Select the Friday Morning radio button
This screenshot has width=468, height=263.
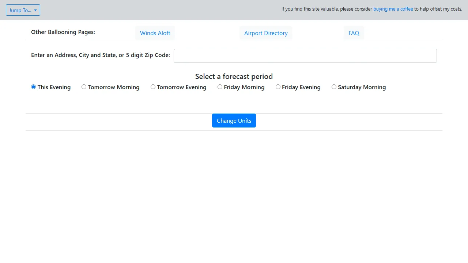(x=220, y=87)
